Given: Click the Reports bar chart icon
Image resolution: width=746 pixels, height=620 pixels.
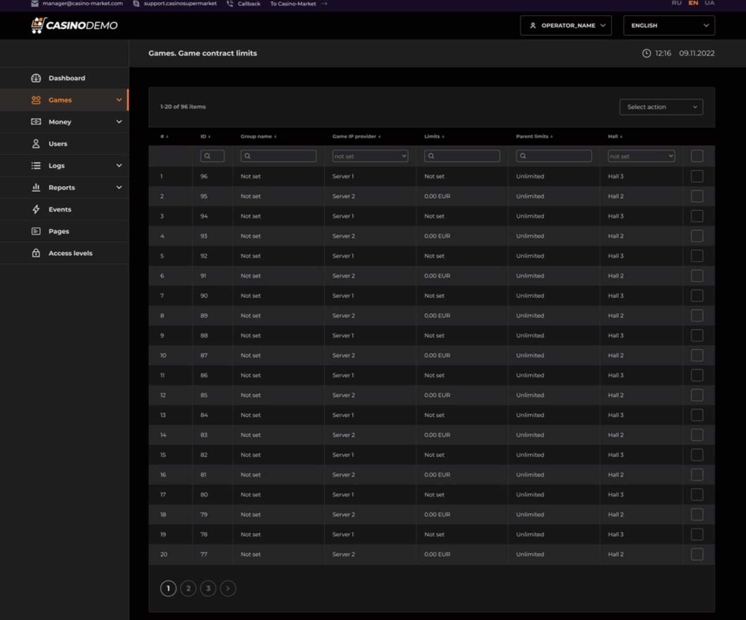Looking at the screenshot, I should tap(36, 187).
